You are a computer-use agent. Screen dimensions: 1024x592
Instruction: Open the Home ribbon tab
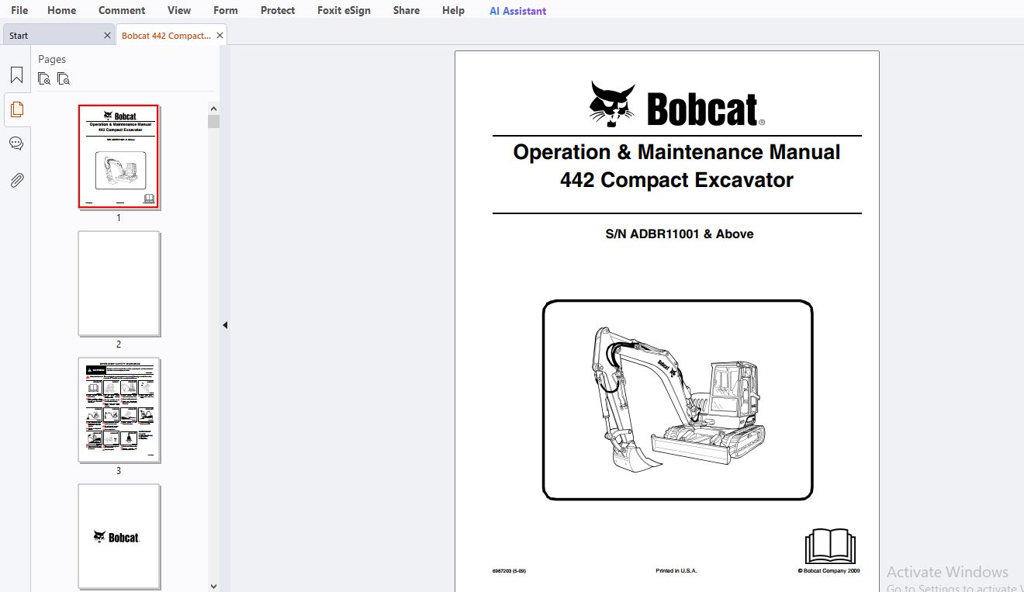pos(62,10)
